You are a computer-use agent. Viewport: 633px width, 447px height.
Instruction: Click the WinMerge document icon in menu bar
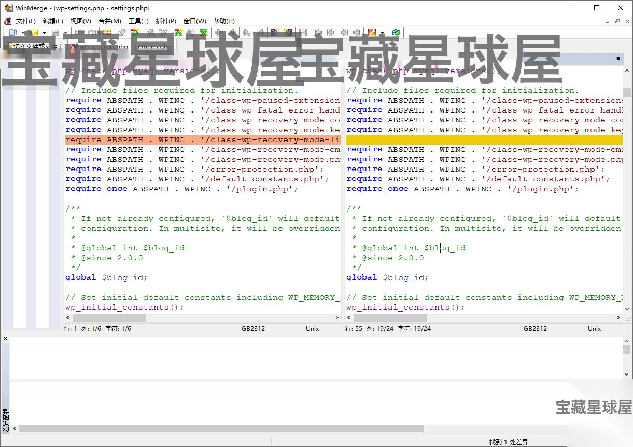tap(8, 21)
